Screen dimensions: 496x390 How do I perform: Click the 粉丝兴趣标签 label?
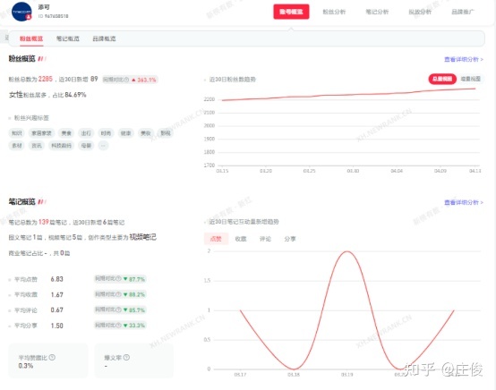pos(31,118)
